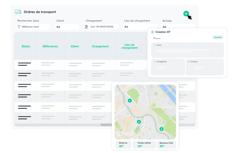Screen dimensions: 245x153
Task: Open the Référence client search filter
Action: pos(33,27)
